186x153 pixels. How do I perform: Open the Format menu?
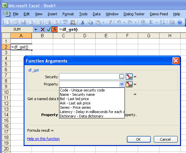point(68,14)
